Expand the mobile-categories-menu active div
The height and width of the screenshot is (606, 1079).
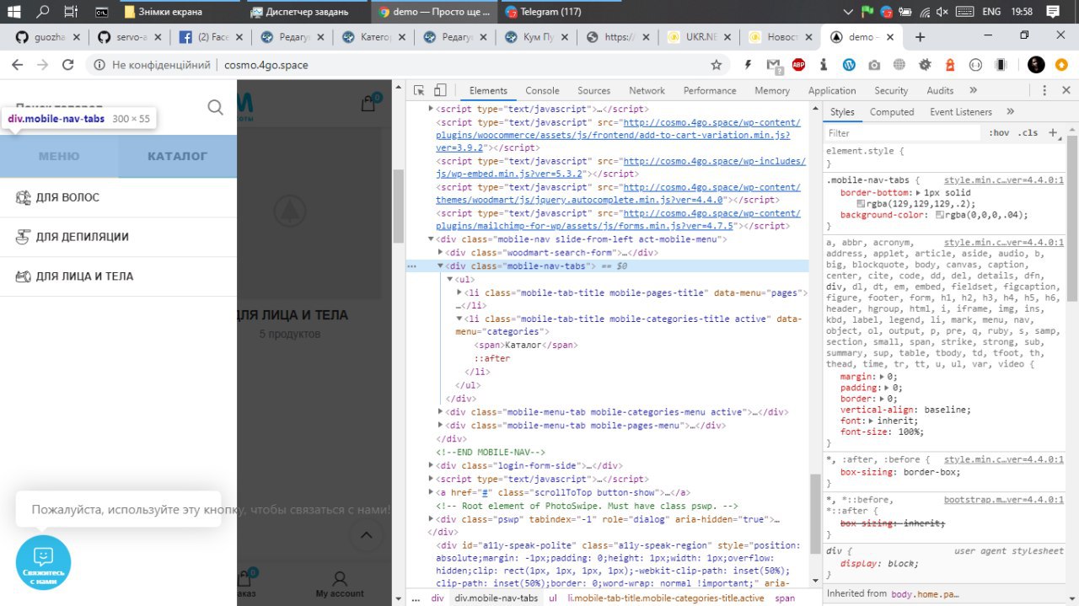point(441,412)
